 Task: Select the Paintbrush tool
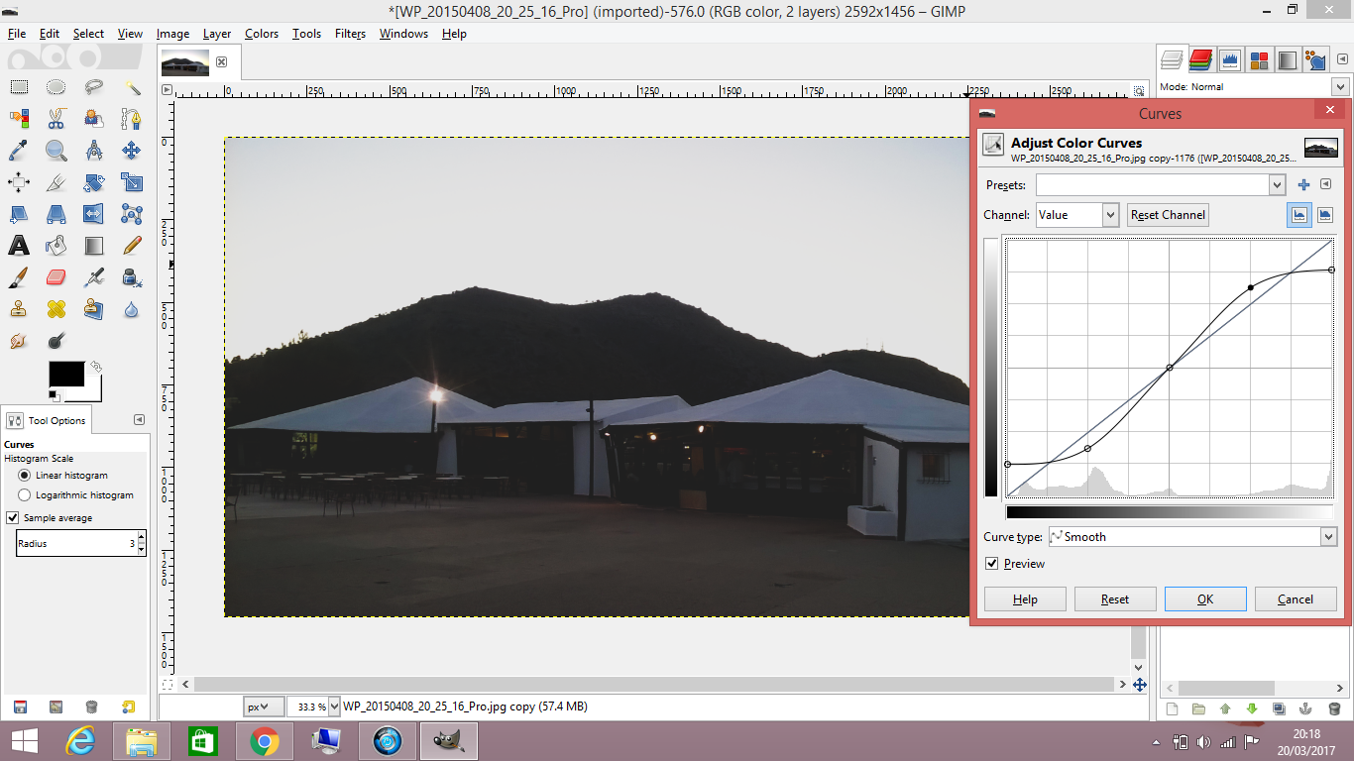click(x=19, y=276)
